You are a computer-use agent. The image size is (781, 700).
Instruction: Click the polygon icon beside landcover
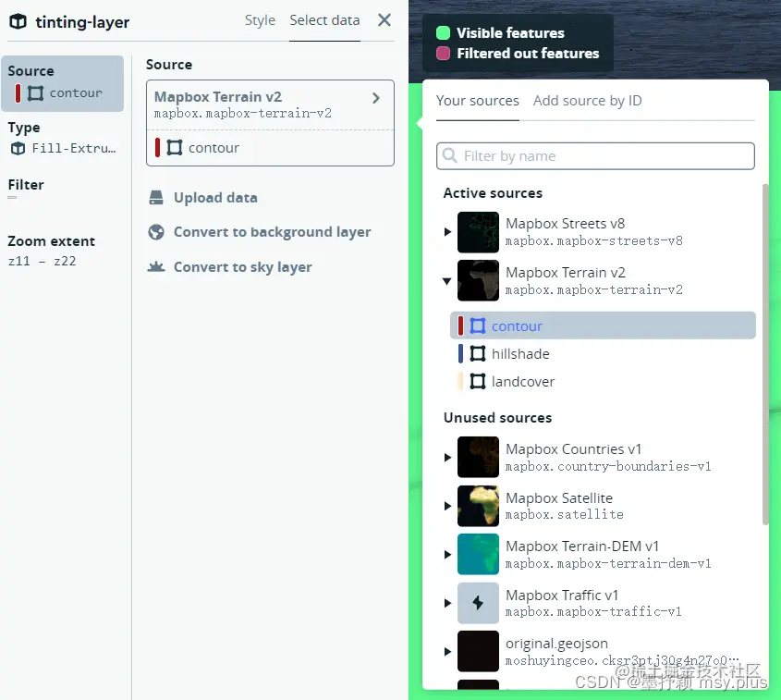coord(478,382)
